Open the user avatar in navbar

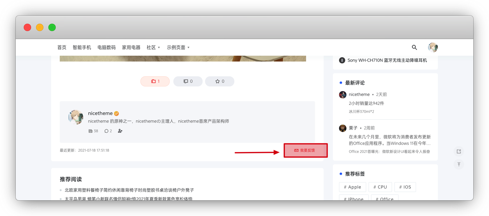pyautogui.click(x=433, y=47)
